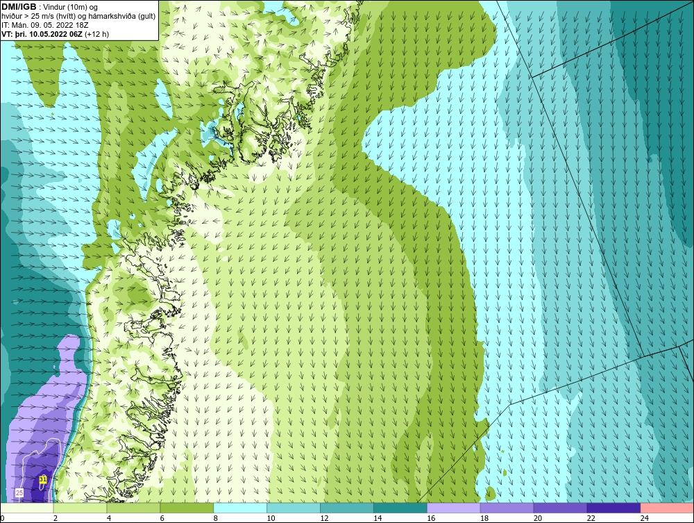
Task: Click the 'hviður > 25 m/s' header line
Action: click(78, 17)
